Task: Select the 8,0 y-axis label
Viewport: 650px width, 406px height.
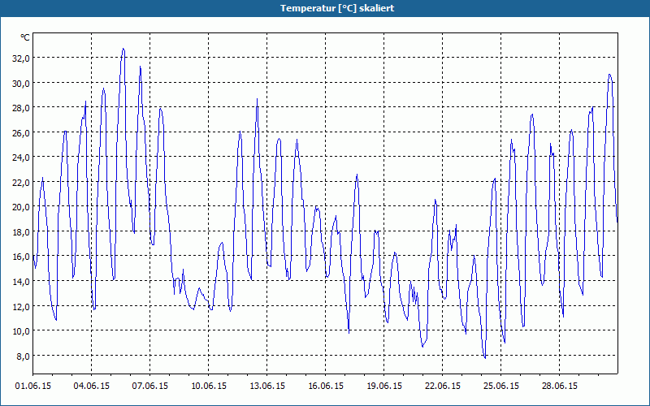Action: [24, 356]
